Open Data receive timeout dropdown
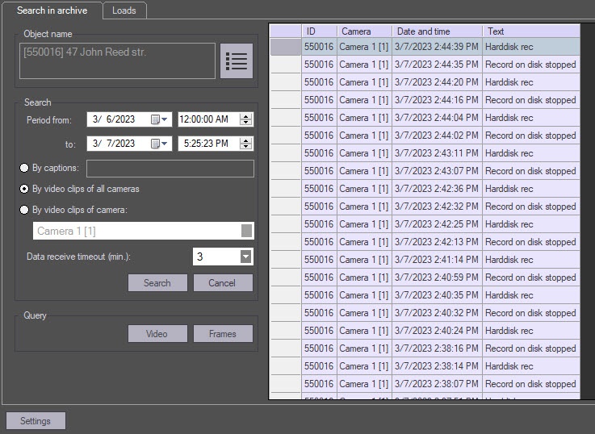595x434 pixels. click(x=246, y=257)
